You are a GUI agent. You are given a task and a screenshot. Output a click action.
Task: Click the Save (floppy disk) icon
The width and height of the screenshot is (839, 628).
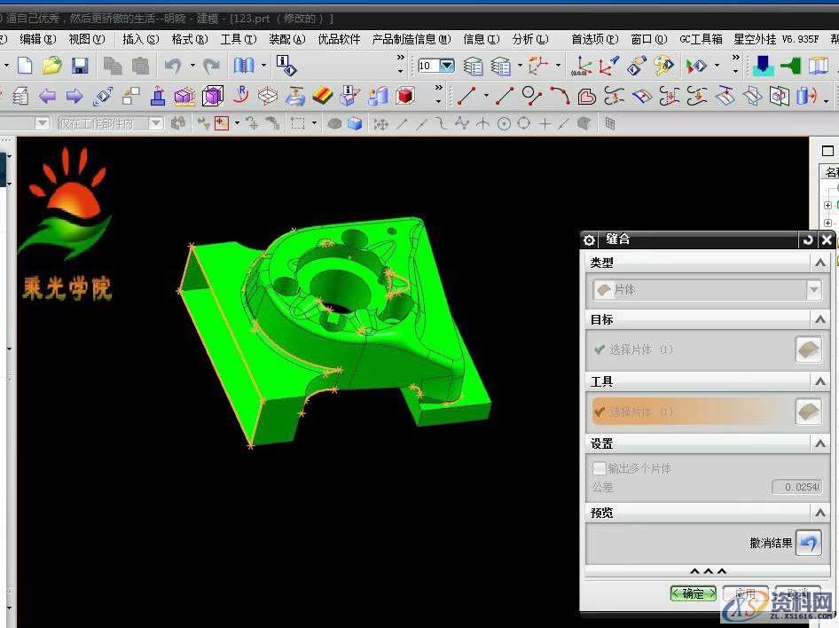pyautogui.click(x=80, y=66)
